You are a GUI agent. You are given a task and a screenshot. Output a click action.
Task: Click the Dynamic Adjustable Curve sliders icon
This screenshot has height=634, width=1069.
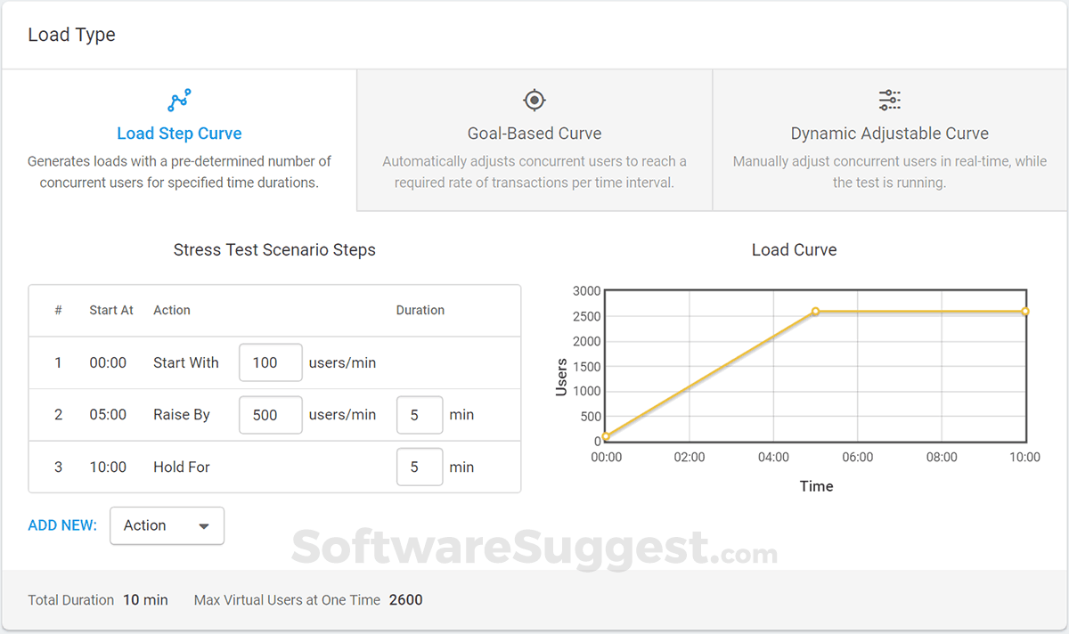(888, 100)
